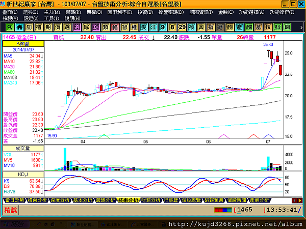Switch to the 橫向分析 tab

tap(37, 200)
